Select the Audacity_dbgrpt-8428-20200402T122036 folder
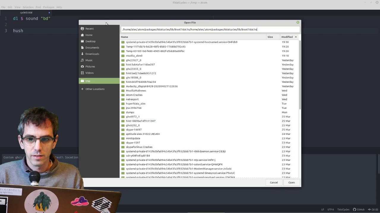Screen dimensions: 380x213 point(209,86)
